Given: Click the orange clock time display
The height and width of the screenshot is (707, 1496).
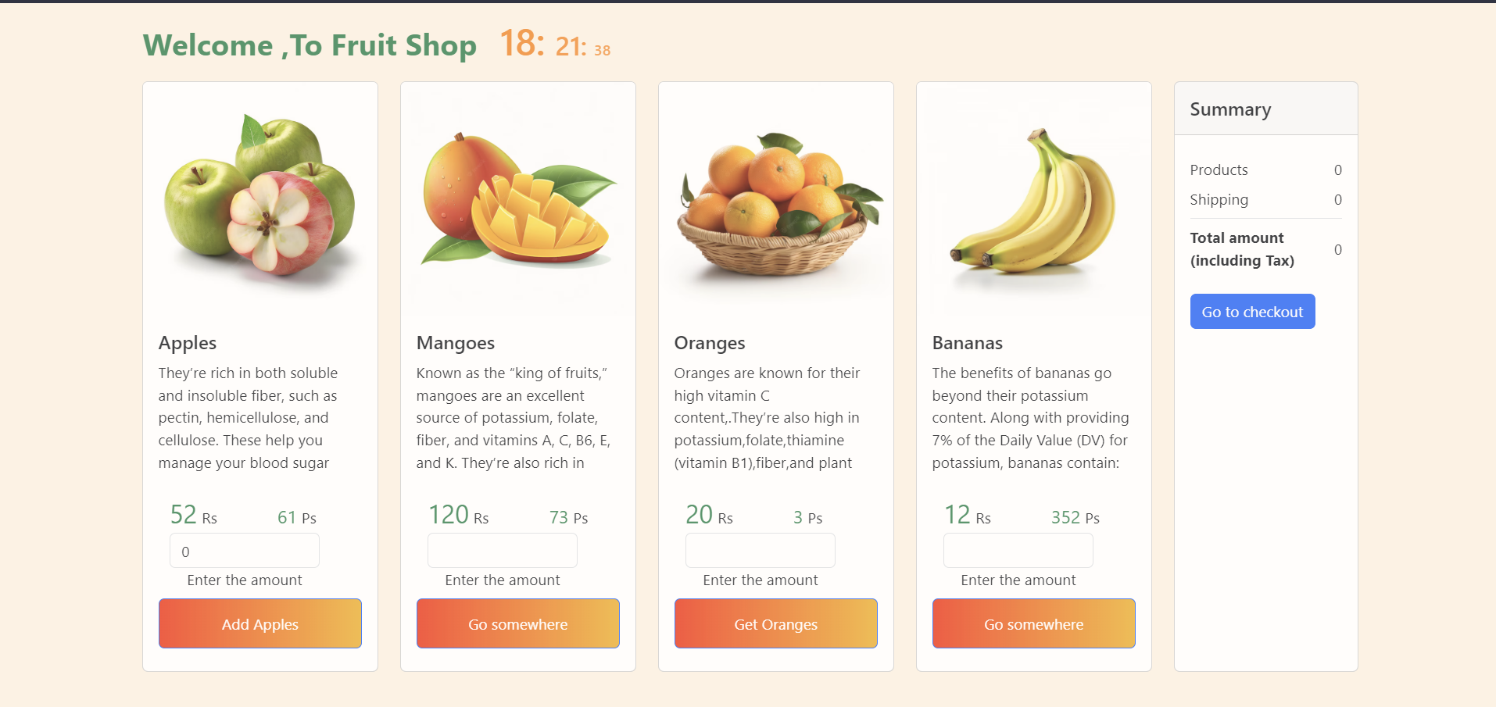Looking at the screenshot, I should [555, 45].
